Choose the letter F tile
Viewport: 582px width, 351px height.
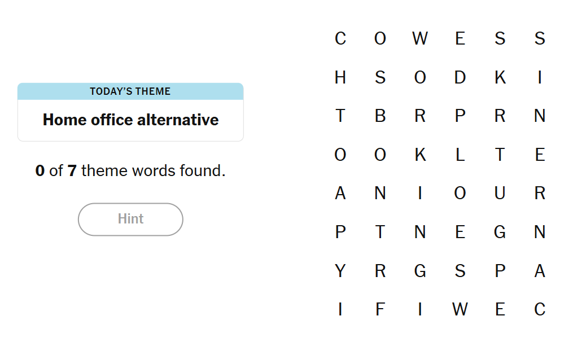(x=380, y=309)
